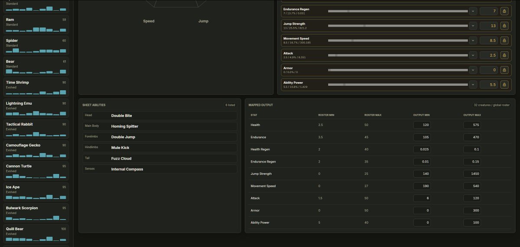This screenshot has height=247, width=520.
Task: Click the Speed axis label on radar chart
Action: pos(149,21)
